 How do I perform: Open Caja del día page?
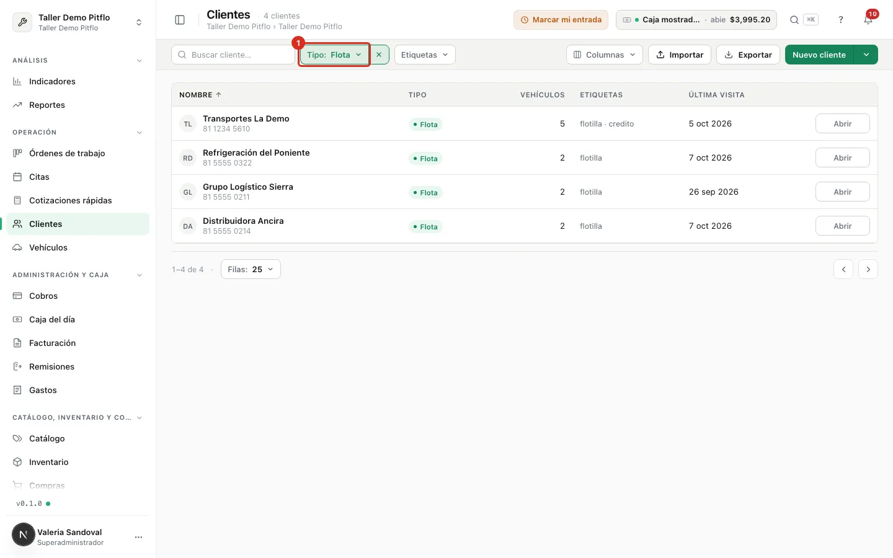click(78, 319)
